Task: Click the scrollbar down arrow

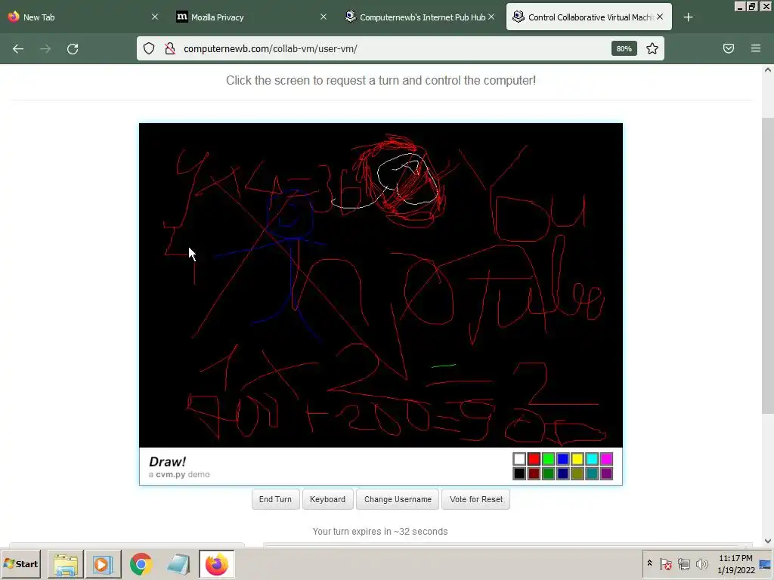Action: [768, 541]
